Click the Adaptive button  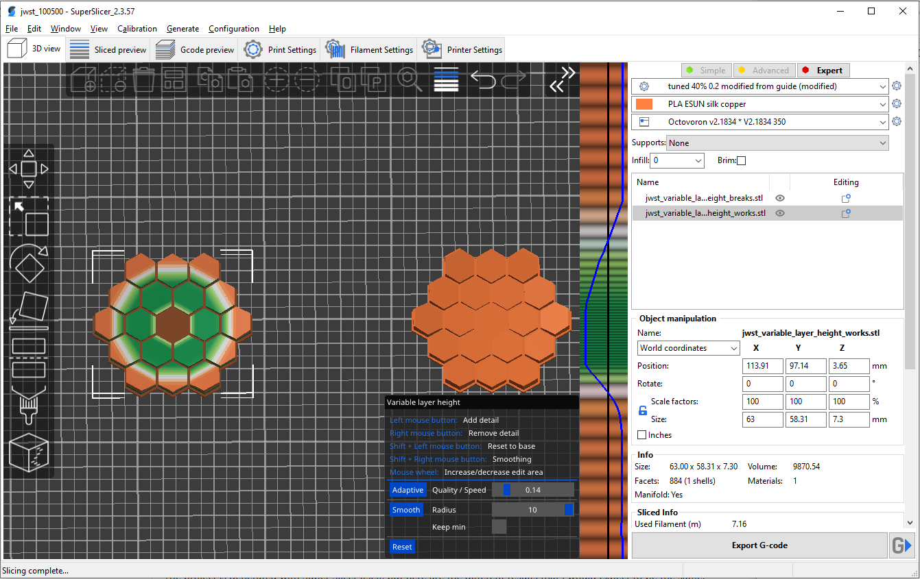408,490
